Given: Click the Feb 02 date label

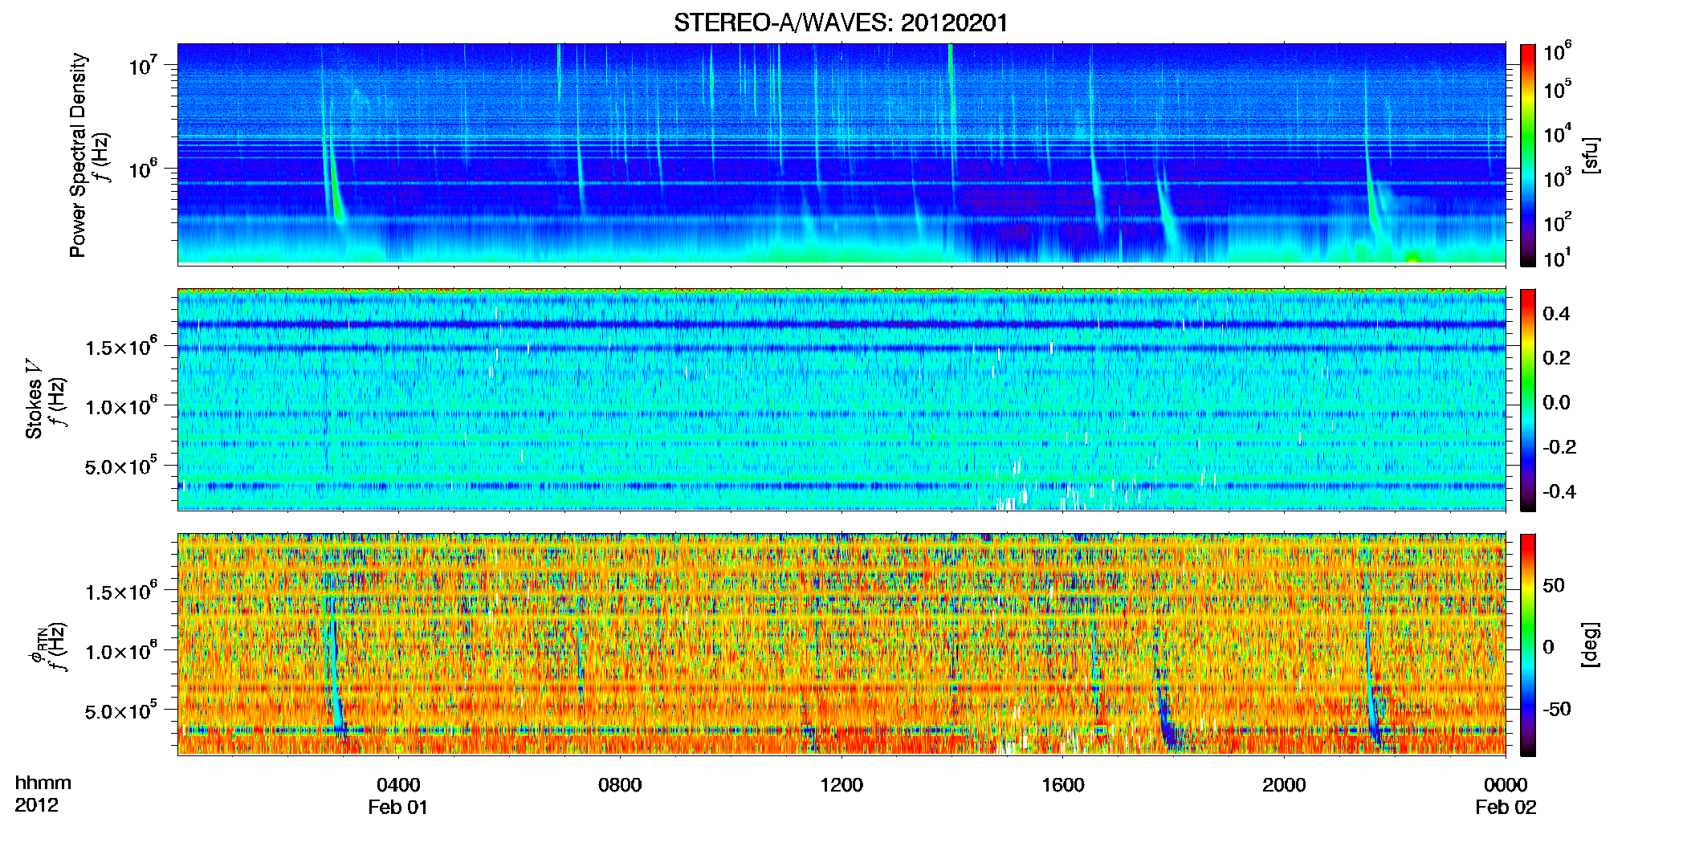Looking at the screenshot, I should [1506, 808].
